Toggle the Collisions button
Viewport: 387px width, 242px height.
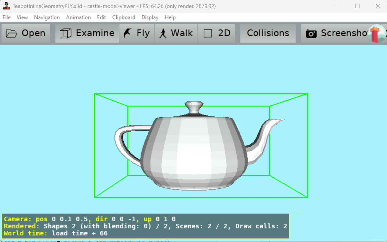268,33
